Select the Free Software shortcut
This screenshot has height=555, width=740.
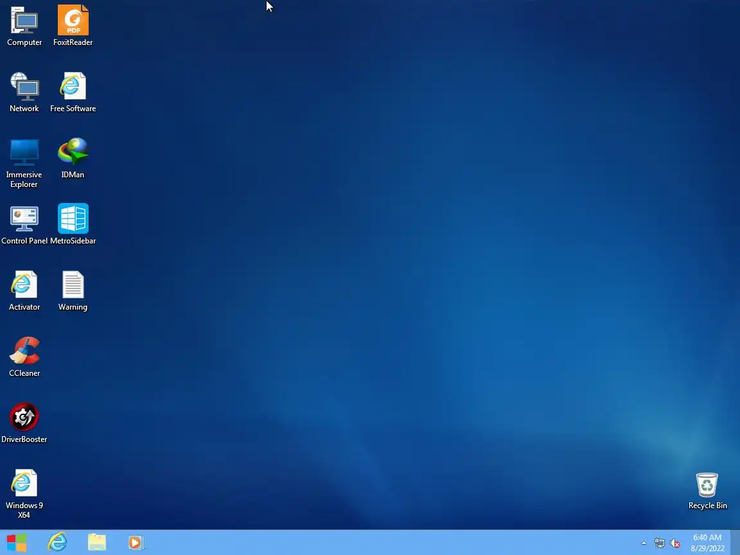tap(73, 92)
